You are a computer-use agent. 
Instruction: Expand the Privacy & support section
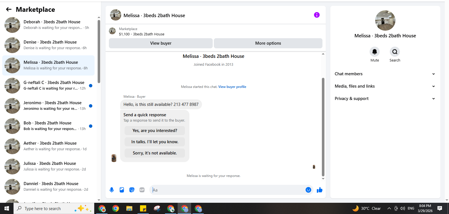pos(385,99)
